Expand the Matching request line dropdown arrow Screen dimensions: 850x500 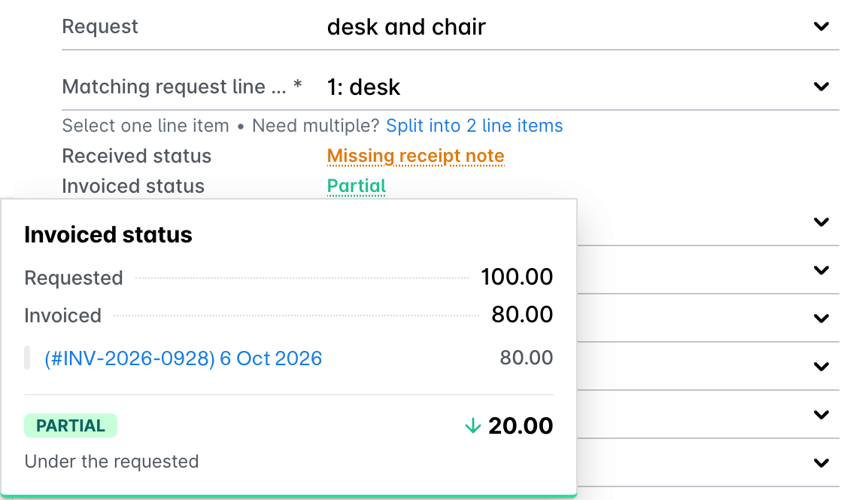click(821, 87)
